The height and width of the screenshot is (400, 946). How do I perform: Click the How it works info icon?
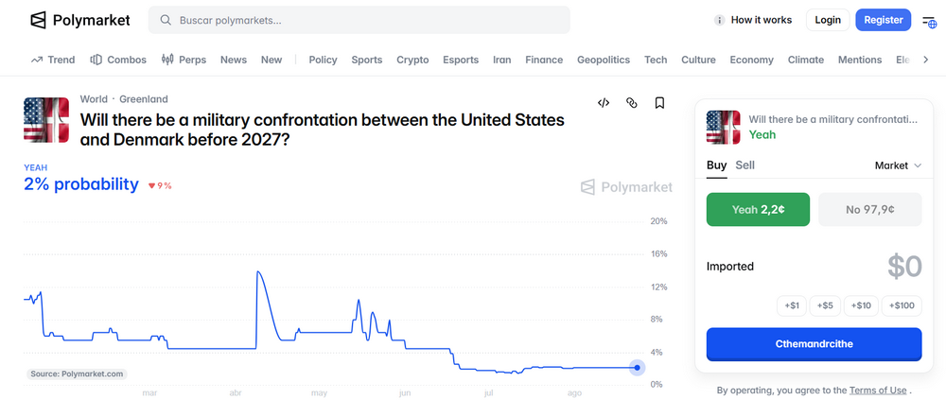719,20
